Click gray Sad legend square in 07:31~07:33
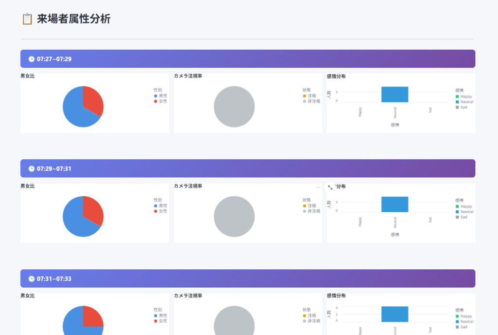498x335 pixels. (x=457, y=327)
